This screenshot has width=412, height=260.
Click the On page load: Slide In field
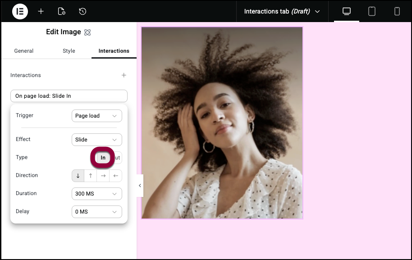click(69, 96)
